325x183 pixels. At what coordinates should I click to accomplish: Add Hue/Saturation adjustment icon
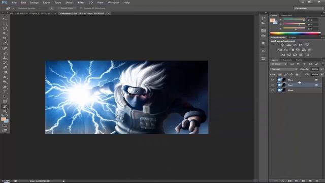(280, 50)
